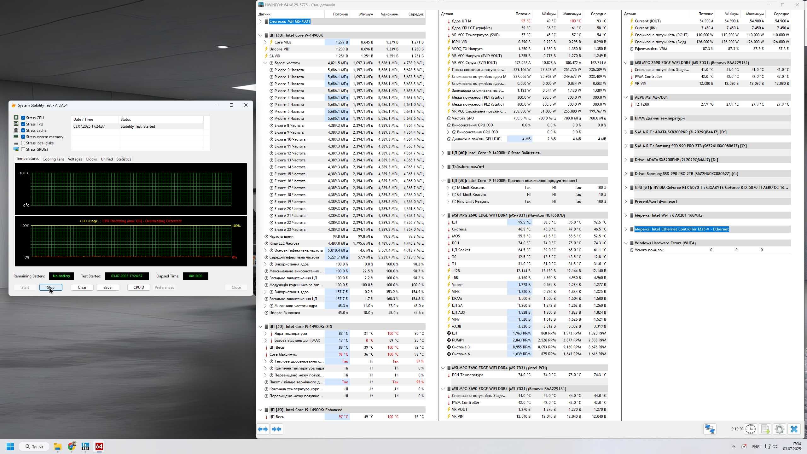Click ENG language indicator

click(x=756, y=446)
